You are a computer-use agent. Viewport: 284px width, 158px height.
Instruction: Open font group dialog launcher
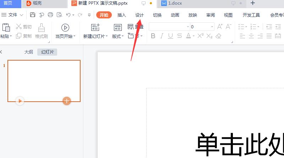click(x=232, y=42)
